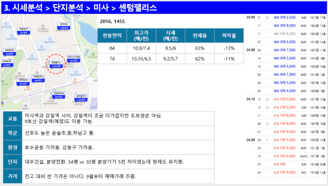The height and width of the screenshot is (186, 328).
Task: Open the 매매 9억 5,000 1807동 14층 listing
Action: (292, 83)
